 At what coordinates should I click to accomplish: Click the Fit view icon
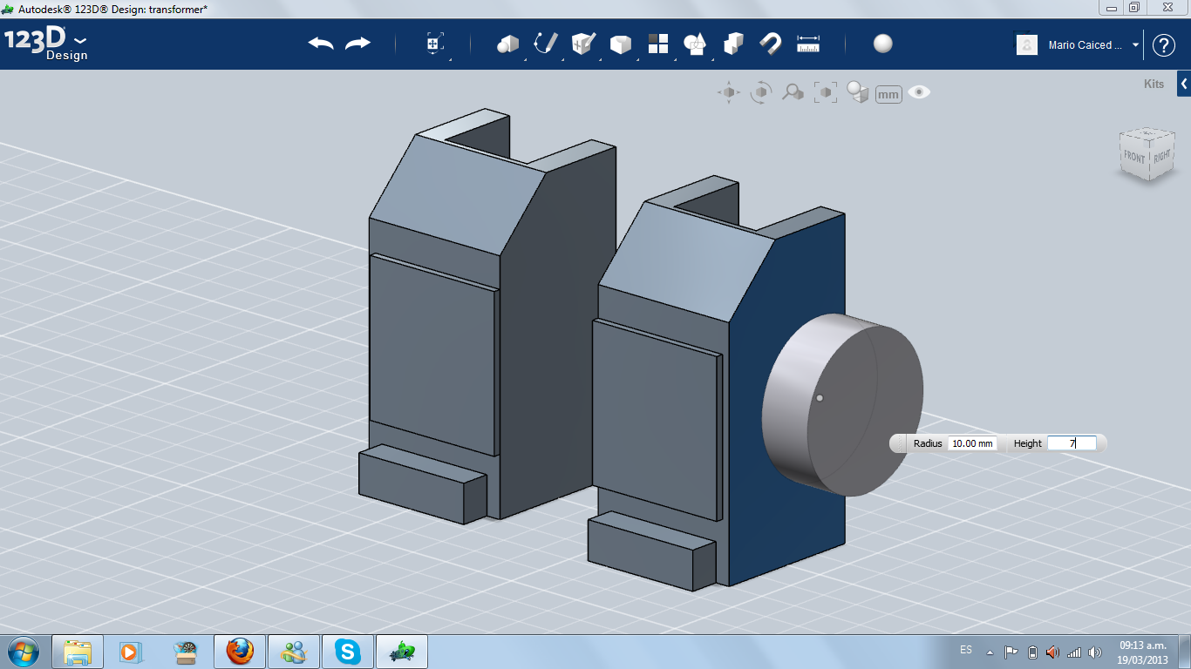(x=826, y=92)
